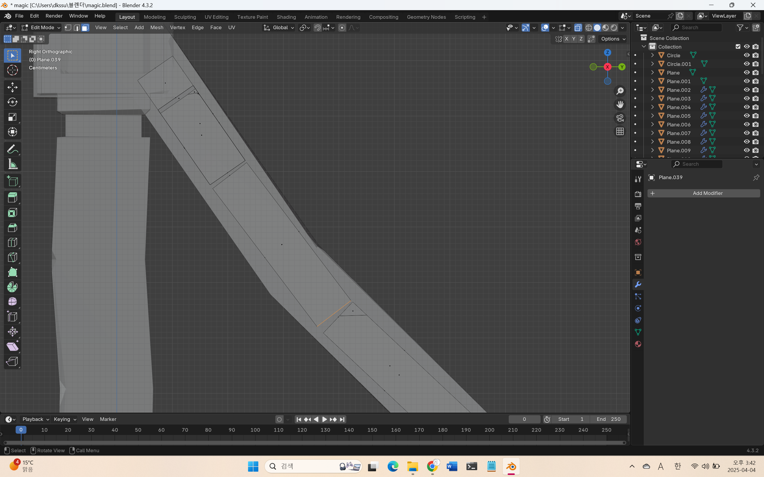Viewport: 764px width, 477px height.
Task: Open the Physics properties tab
Action: [x=638, y=308]
